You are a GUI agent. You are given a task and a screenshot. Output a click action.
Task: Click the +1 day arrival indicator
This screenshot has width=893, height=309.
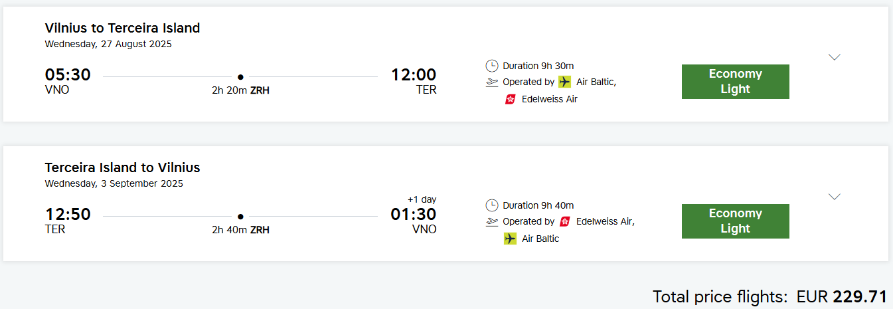422,199
